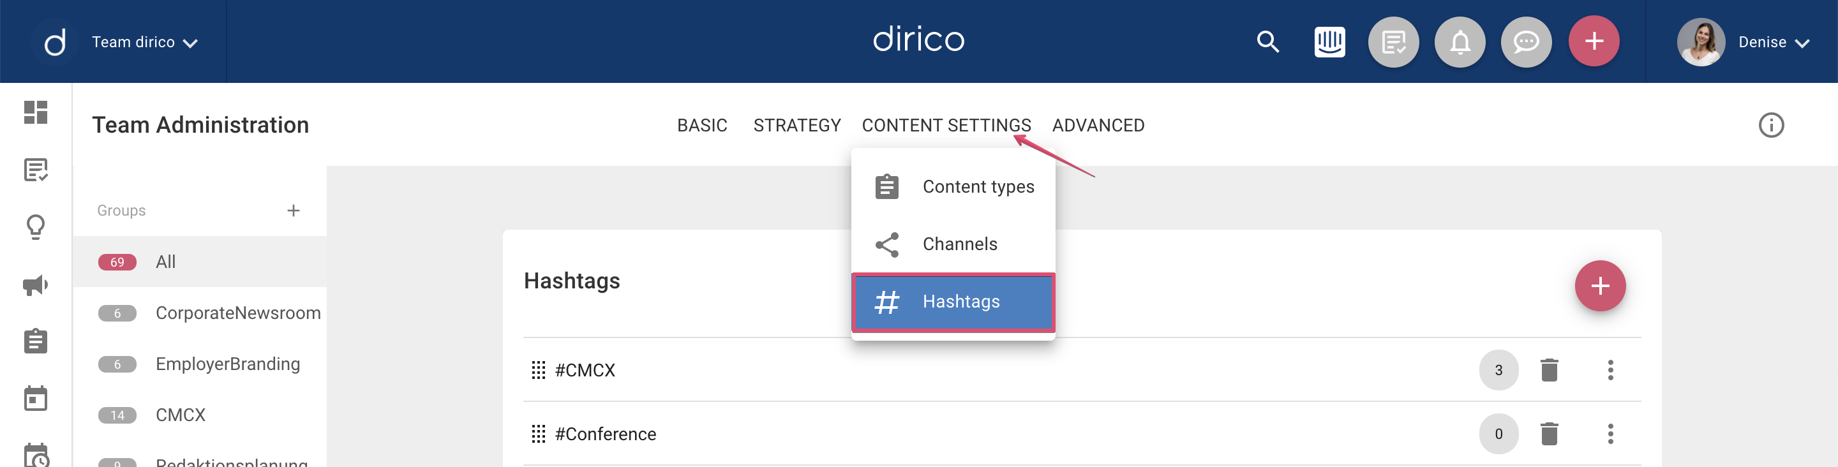The width and height of the screenshot is (1838, 467).
Task: Open the calendar icon in sidebar
Action: (x=36, y=398)
